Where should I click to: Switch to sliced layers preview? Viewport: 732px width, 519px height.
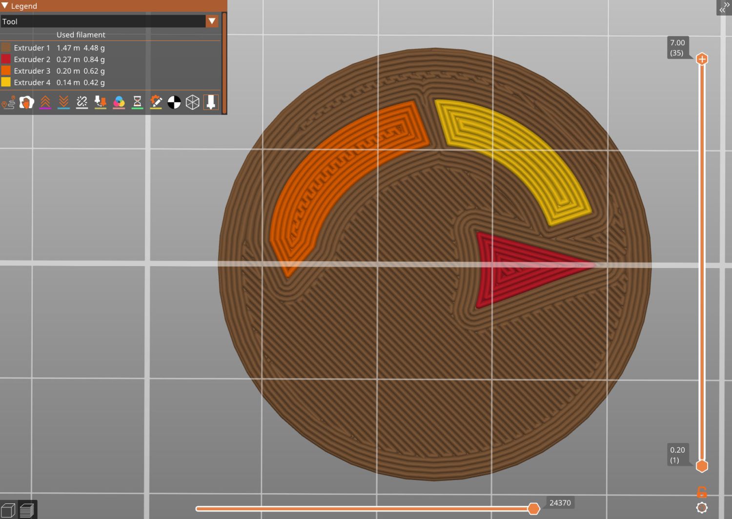click(x=27, y=510)
